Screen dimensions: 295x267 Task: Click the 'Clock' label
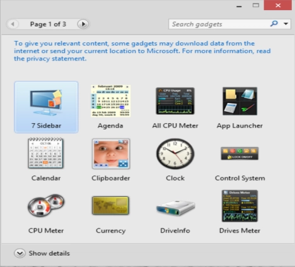point(175,178)
